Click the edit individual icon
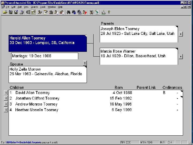 pos(40,12)
